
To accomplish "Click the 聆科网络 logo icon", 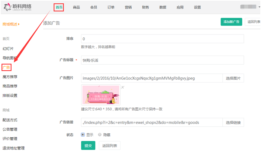I will pos(7,8).
